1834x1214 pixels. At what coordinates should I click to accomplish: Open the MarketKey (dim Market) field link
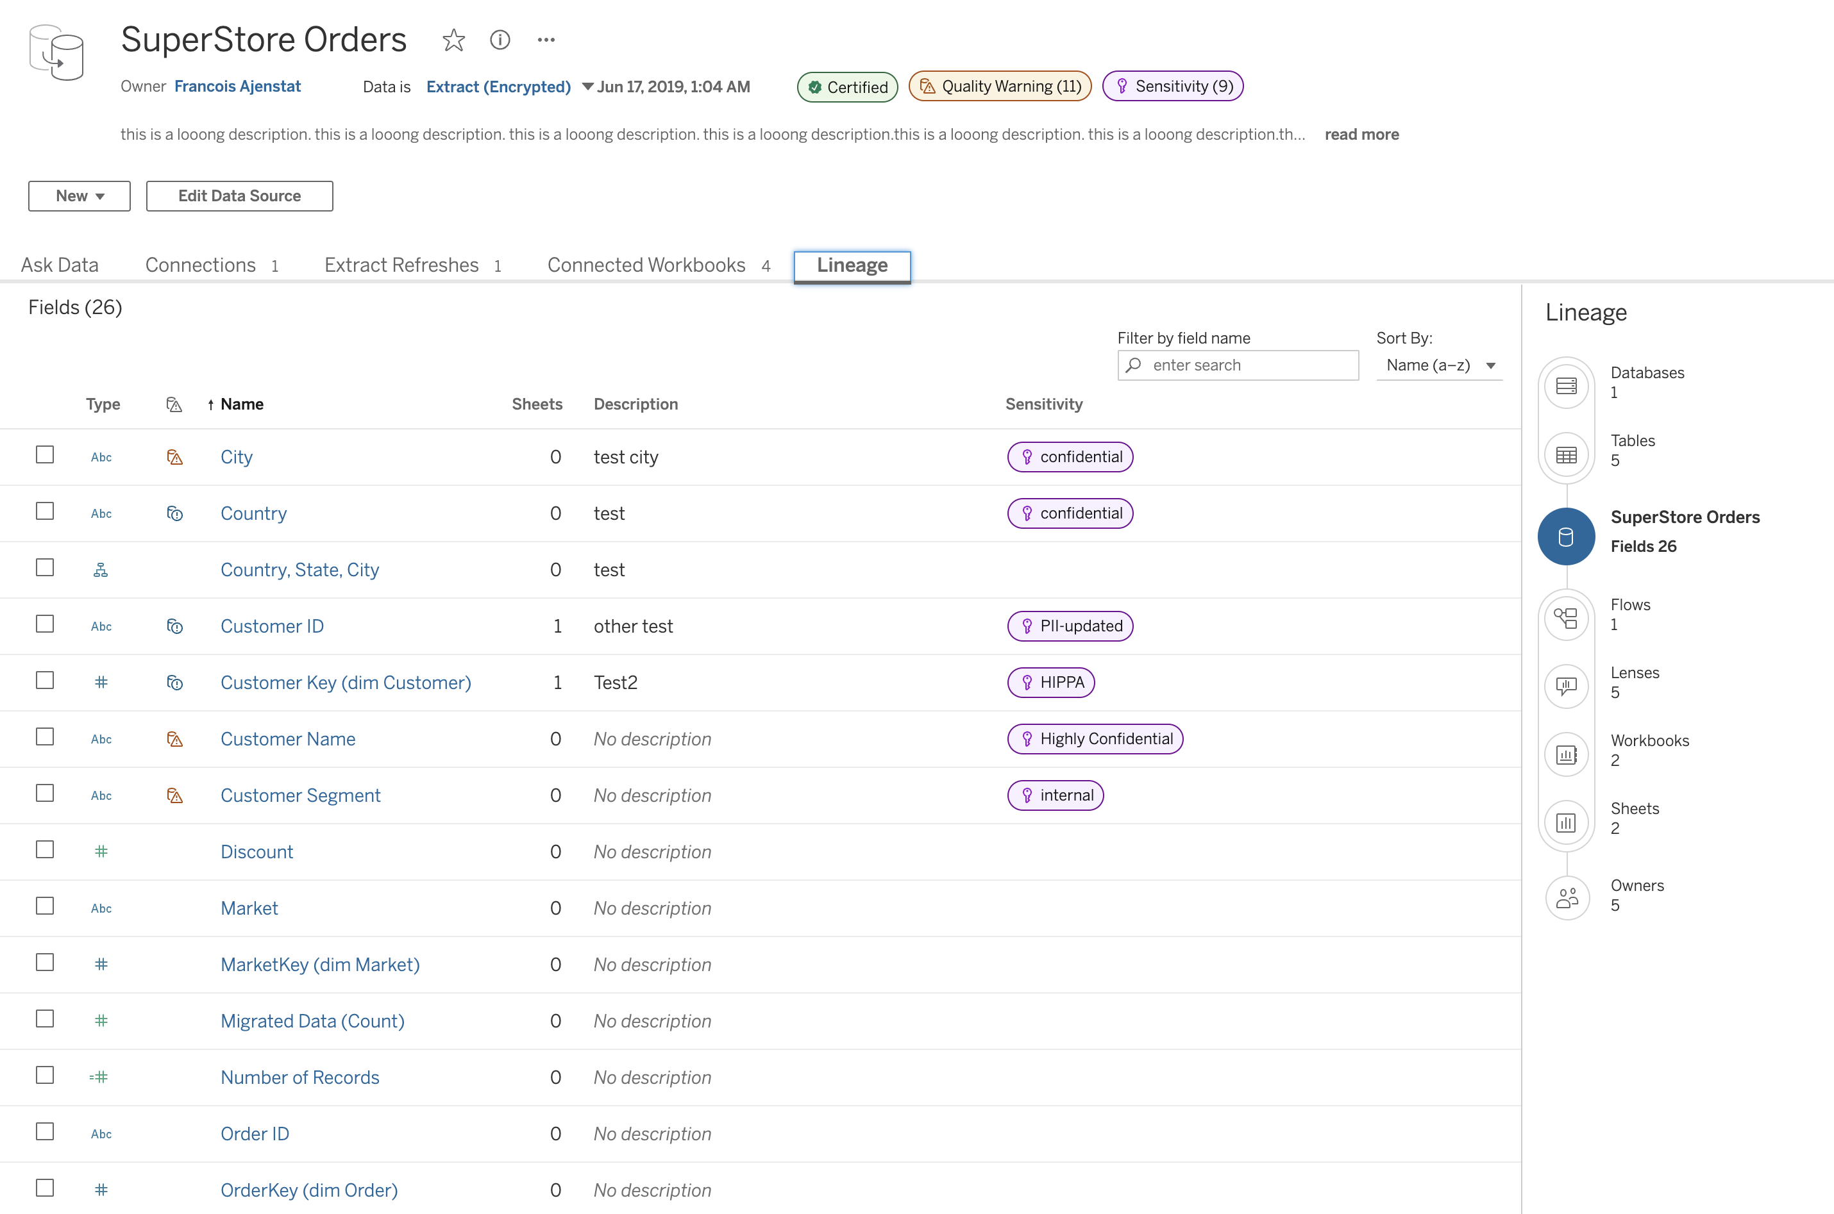(x=320, y=965)
